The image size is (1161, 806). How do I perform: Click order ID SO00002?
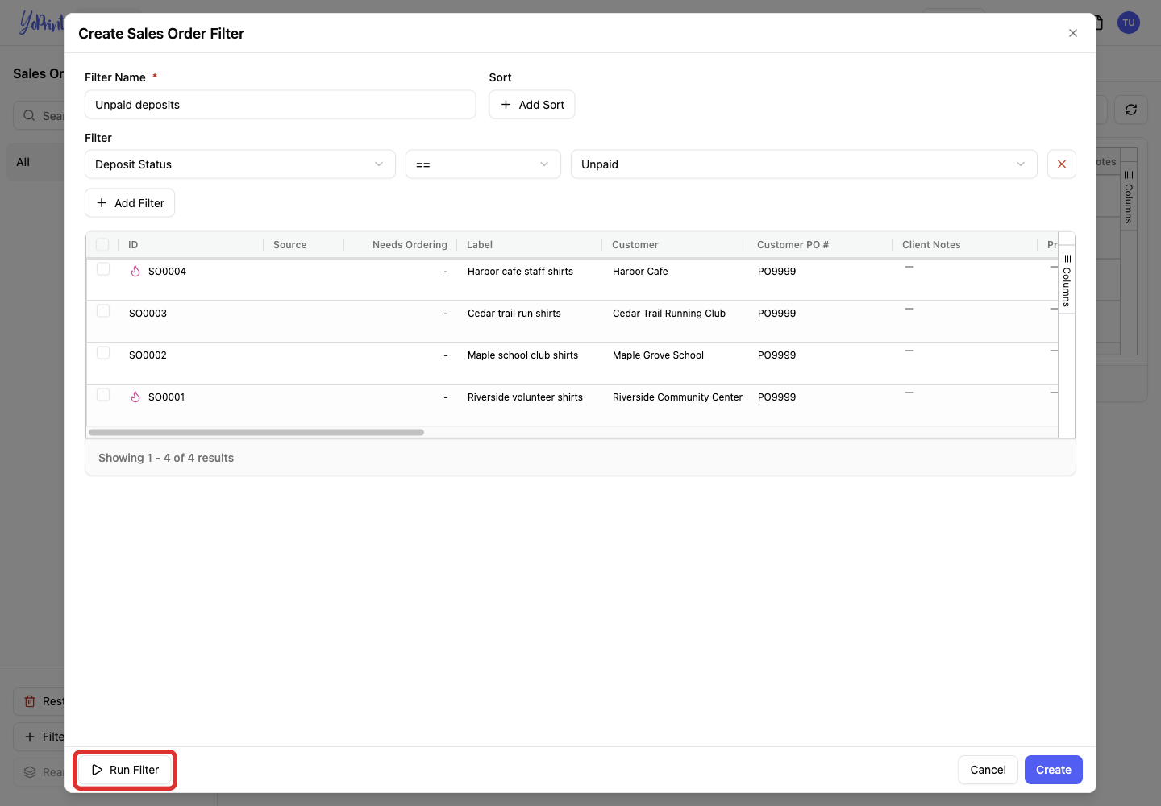[148, 355]
